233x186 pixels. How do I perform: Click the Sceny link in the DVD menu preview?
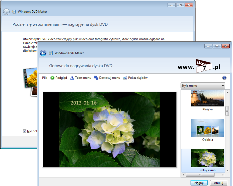[x=130, y=154]
